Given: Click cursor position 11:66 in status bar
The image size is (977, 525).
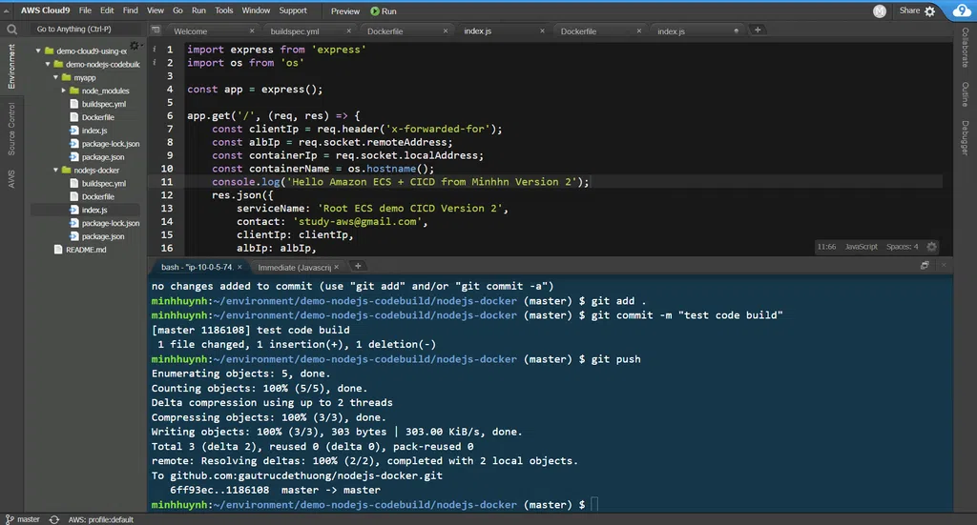Looking at the screenshot, I should (x=826, y=247).
